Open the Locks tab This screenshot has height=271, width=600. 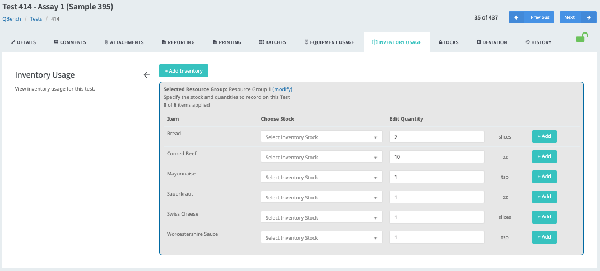coord(448,42)
